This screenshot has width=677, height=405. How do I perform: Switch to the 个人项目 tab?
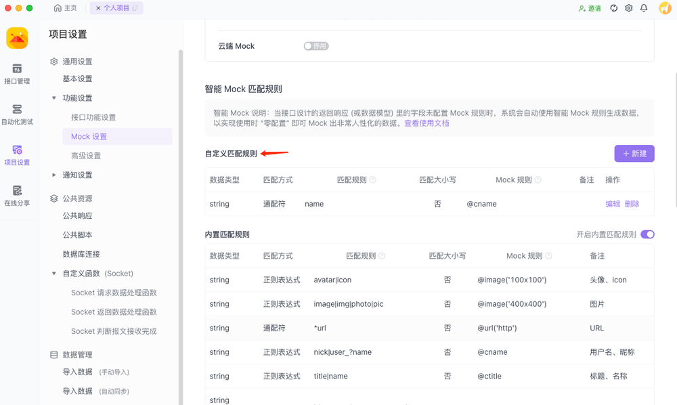pos(116,8)
